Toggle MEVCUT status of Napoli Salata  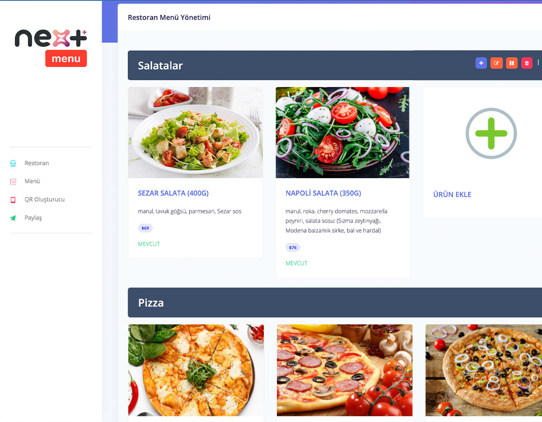296,263
